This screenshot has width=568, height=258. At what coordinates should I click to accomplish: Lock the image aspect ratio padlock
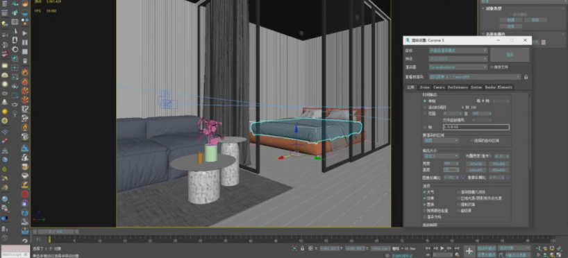(x=462, y=178)
